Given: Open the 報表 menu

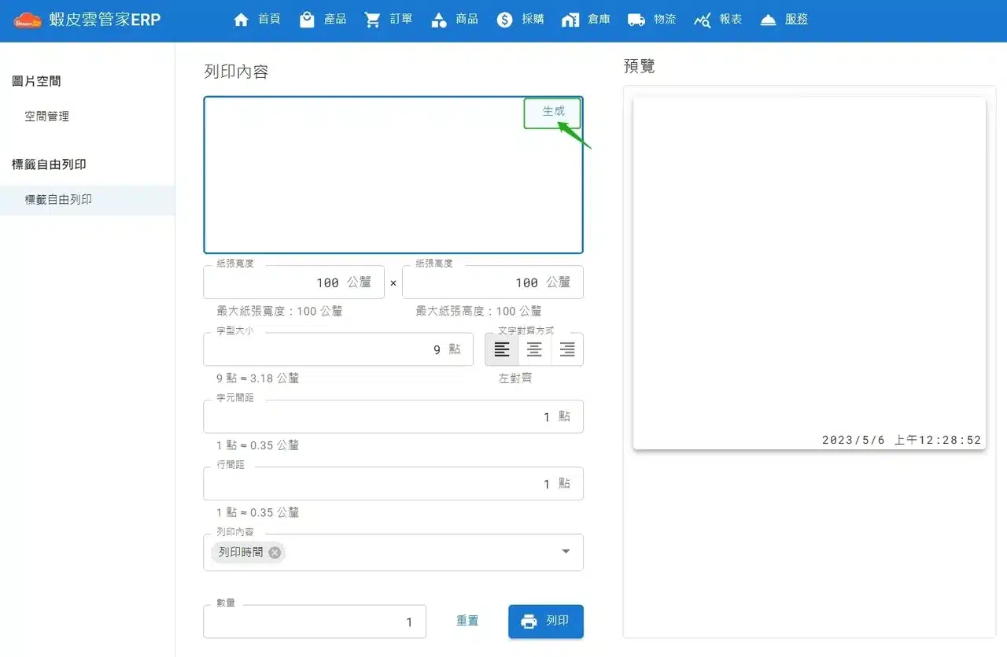Looking at the screenshot, I should [718, 20].
